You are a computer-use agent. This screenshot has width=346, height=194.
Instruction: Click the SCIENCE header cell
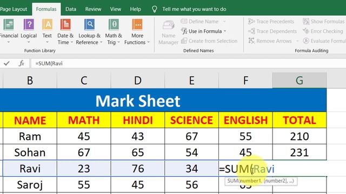[191, 120]
